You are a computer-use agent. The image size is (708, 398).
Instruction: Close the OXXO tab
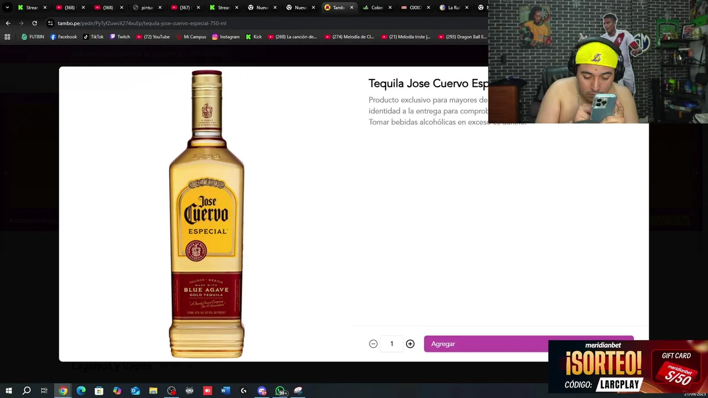pos(428,8)
